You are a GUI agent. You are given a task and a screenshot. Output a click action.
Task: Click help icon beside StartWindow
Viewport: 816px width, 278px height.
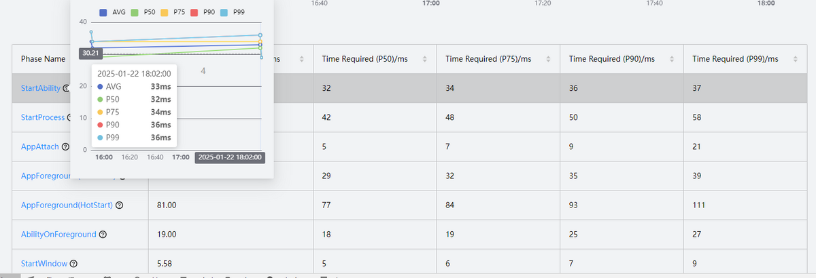[x=73, y=264]
